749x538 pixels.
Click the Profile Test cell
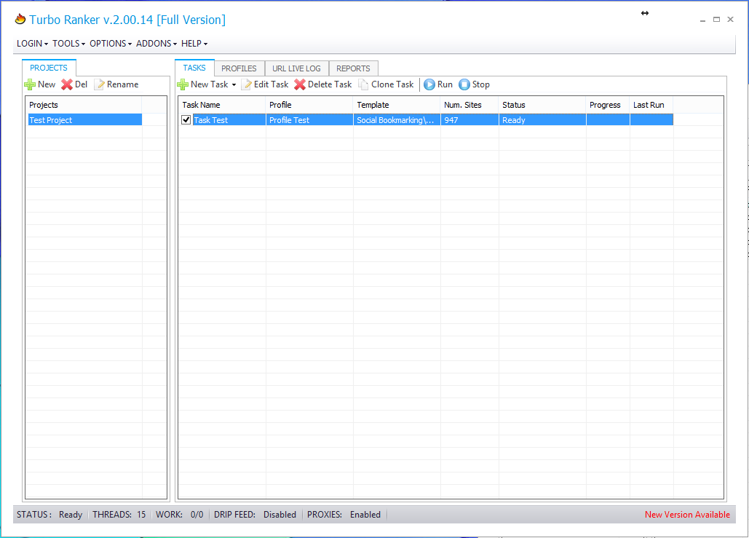309,120
